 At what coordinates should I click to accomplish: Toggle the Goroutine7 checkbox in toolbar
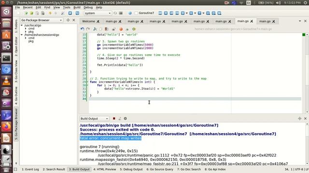point(136,13)
